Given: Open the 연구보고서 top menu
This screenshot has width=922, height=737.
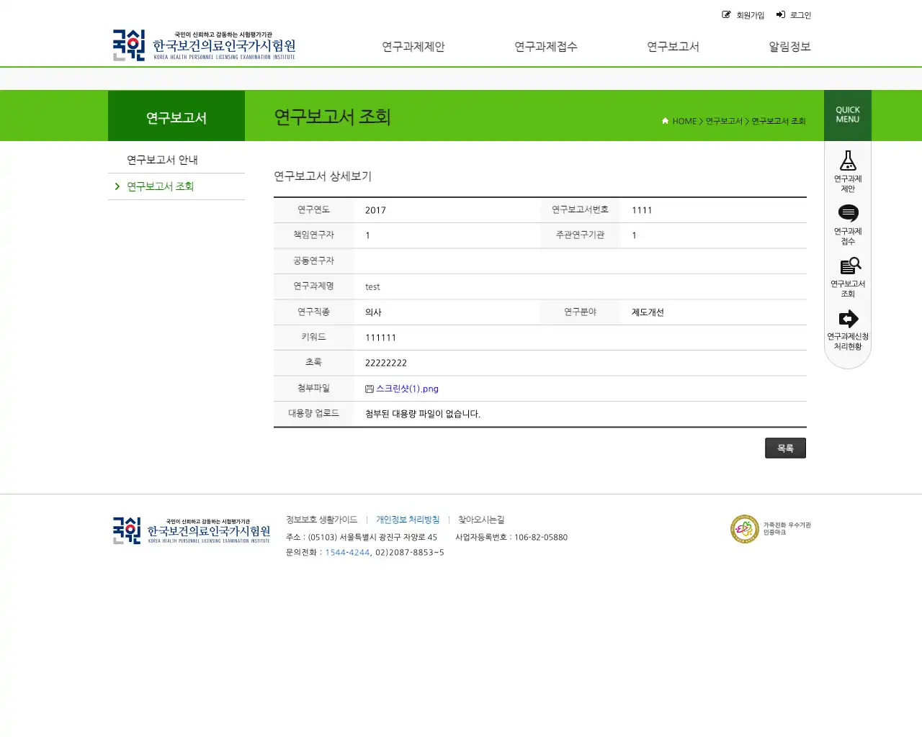Looking at the screenshot, I should click(673, 47).
